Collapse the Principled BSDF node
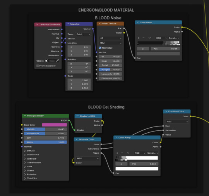209x196 pixels. click(x=25, y=116)
